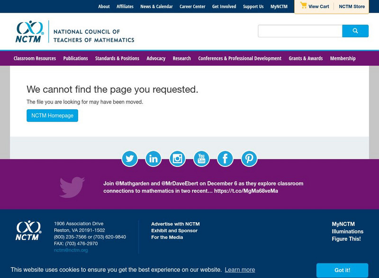Screen dimensions: 379x278
Task: Open News & Calendar menu
Action: pyautogui.click(x=157, y=7)
